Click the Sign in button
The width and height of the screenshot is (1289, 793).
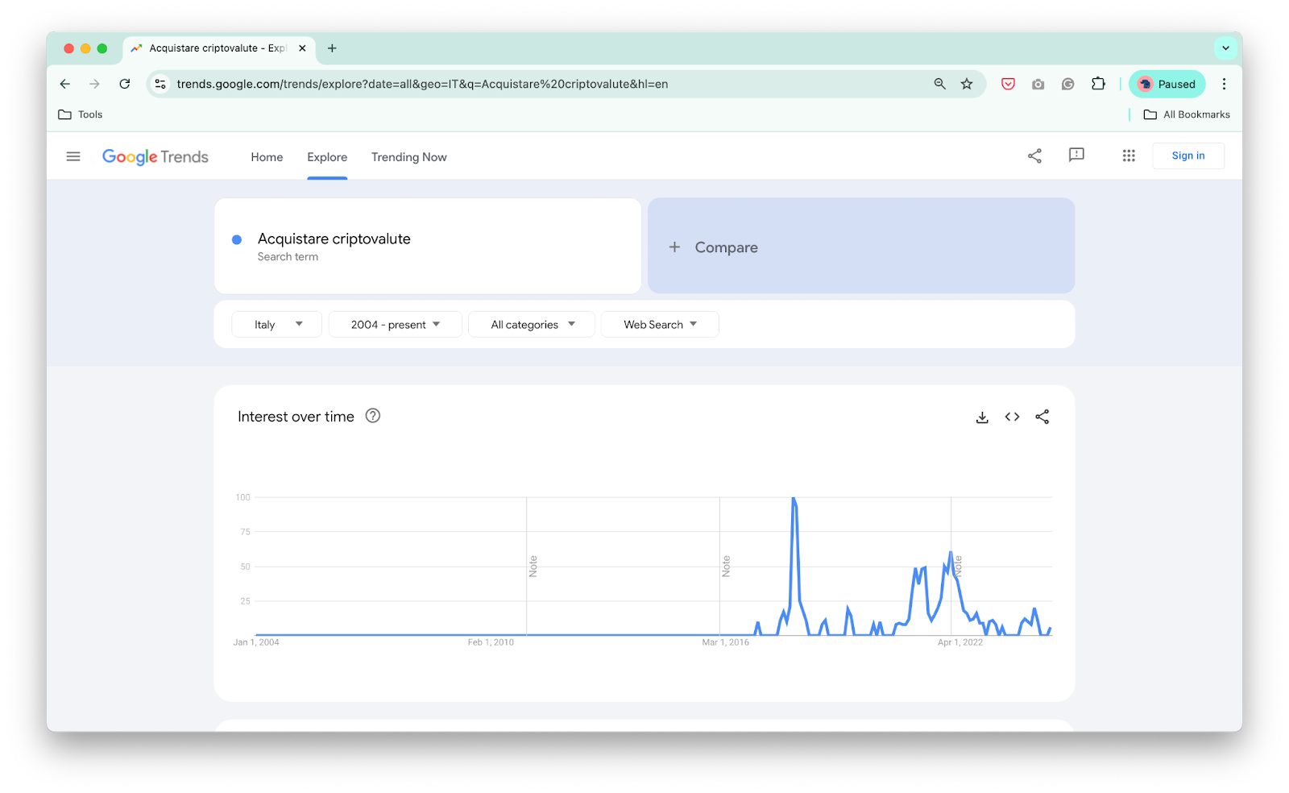point(1188,156)
